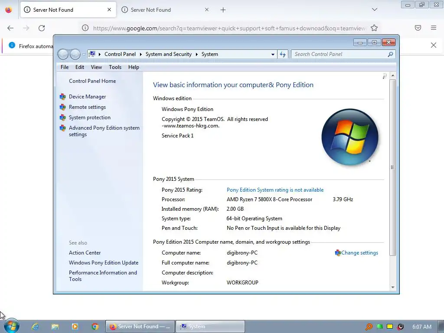Expand arrow after Control Panel breadcrumb

(141, 54)
